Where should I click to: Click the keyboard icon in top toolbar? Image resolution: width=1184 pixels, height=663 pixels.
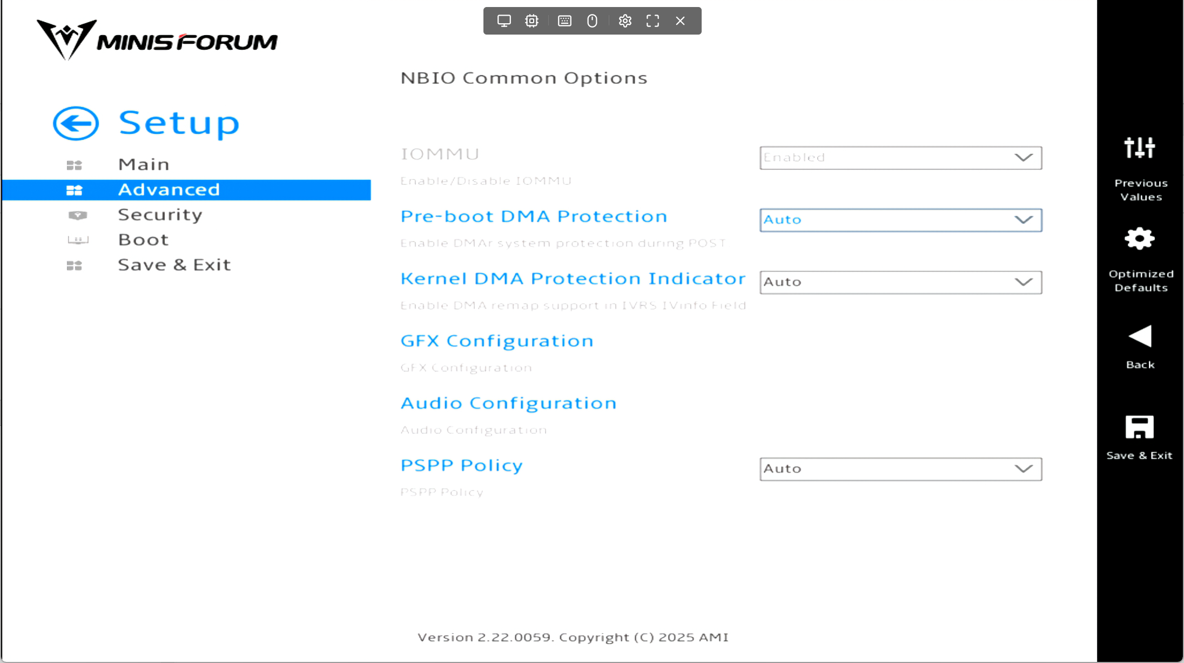(564, 21)
